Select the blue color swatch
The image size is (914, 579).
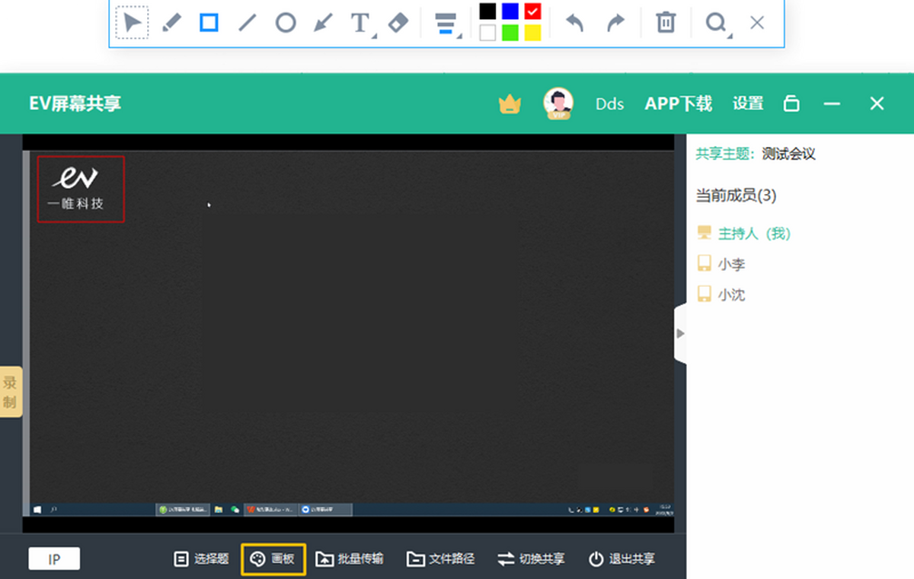510,11
